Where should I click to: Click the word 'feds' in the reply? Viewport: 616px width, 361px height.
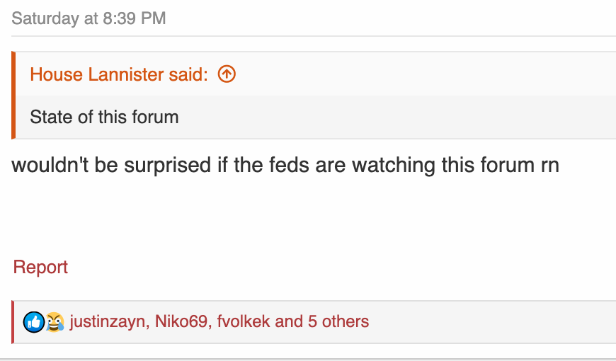pos(289,165)
